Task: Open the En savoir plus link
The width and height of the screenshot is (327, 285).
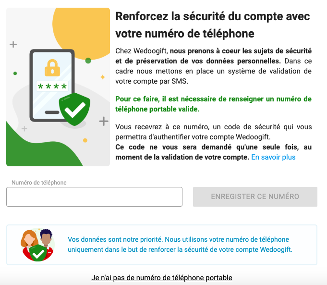Action: [x=273, y=157]
